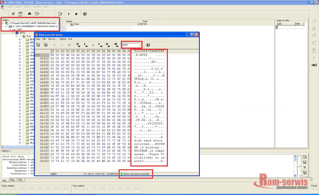
Task: Jump to last sector in sector editor
Action: 107,45
